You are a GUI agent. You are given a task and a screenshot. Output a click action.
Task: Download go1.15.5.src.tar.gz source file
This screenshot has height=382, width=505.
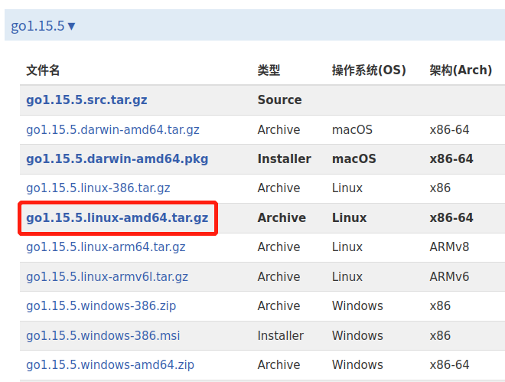click(x=86, y=100)
